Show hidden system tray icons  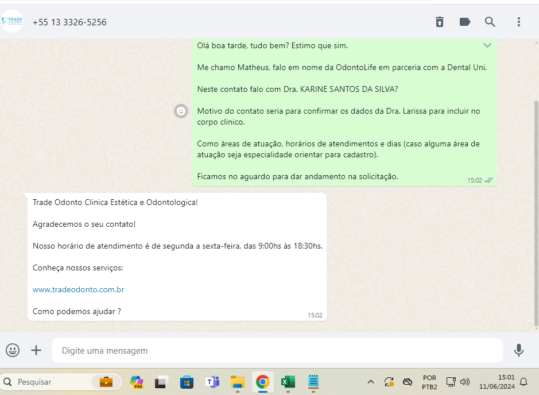(x=371, y=382)
